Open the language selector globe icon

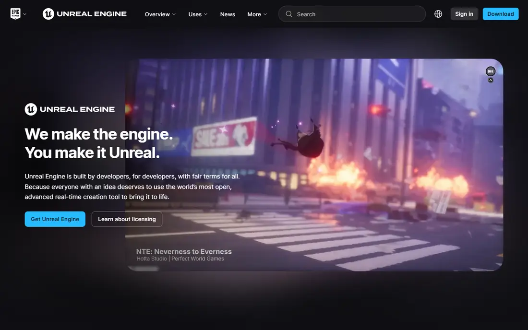tap(438, 14)
